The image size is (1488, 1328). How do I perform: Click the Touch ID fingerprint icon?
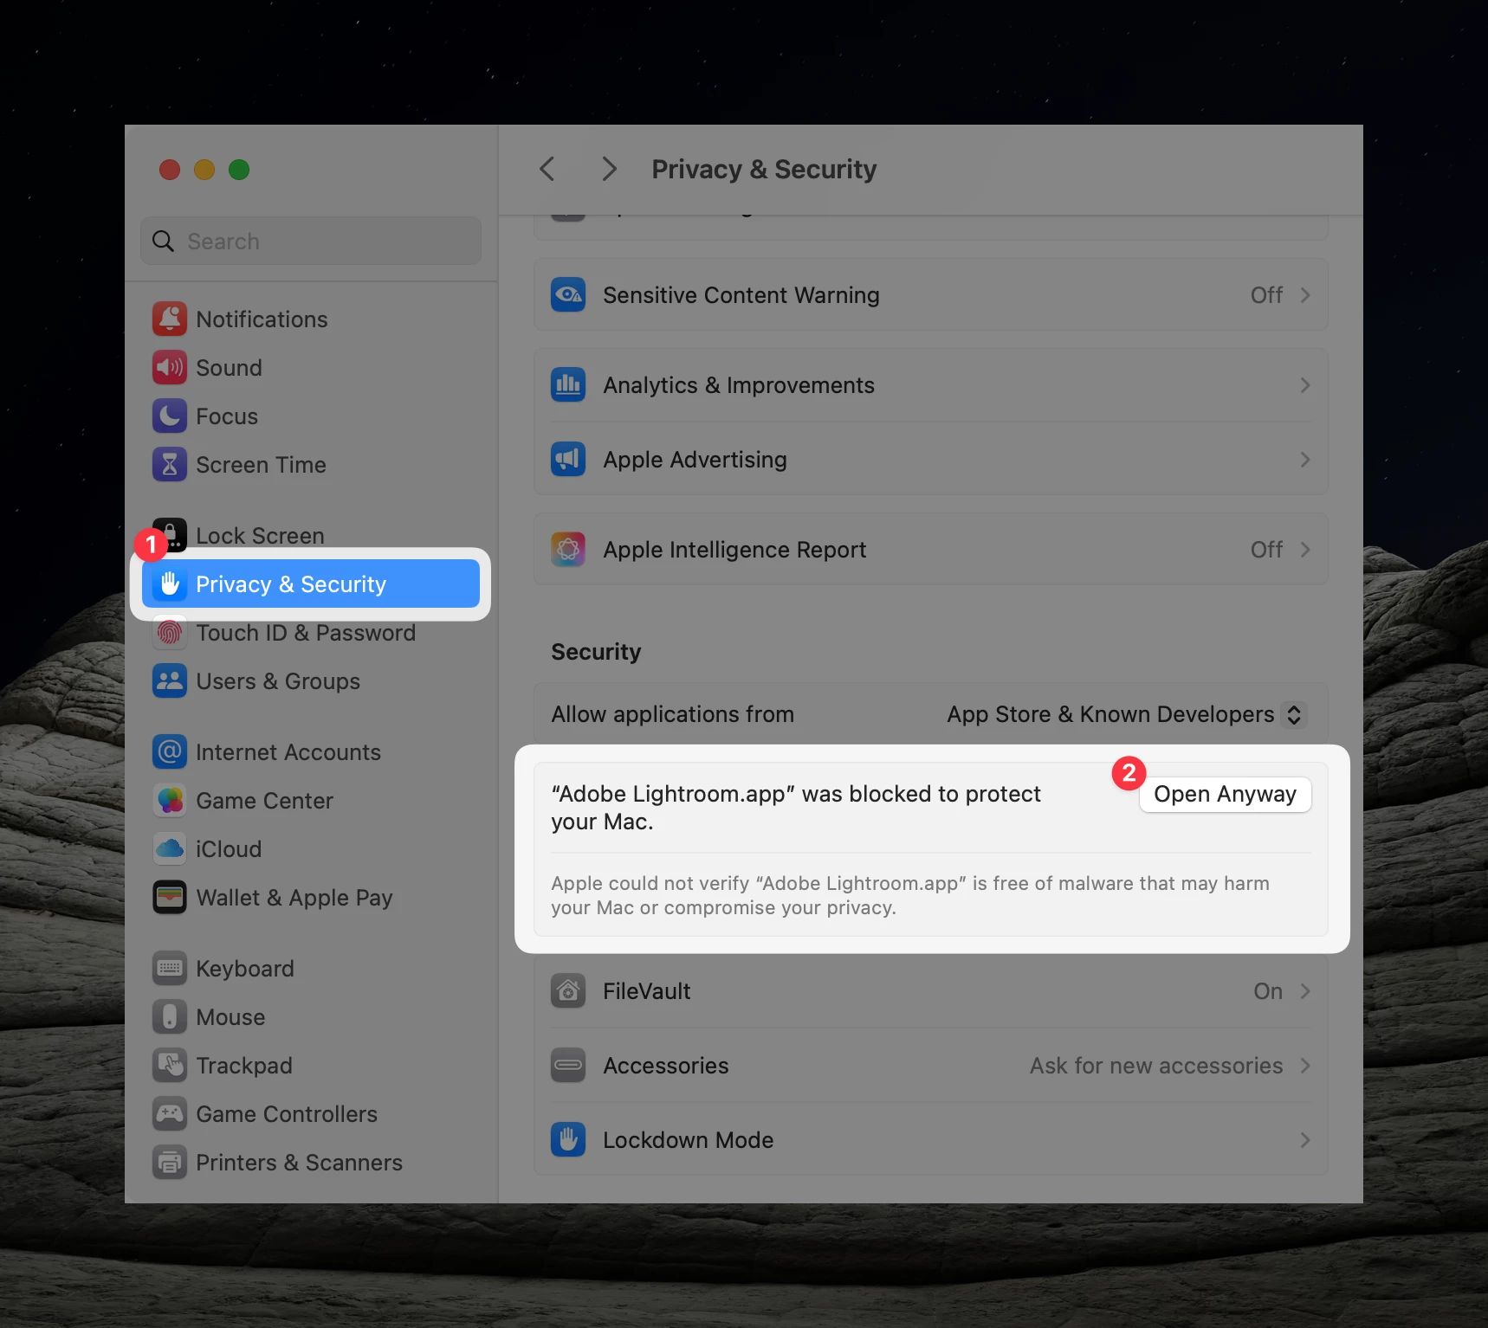[170, 633]
